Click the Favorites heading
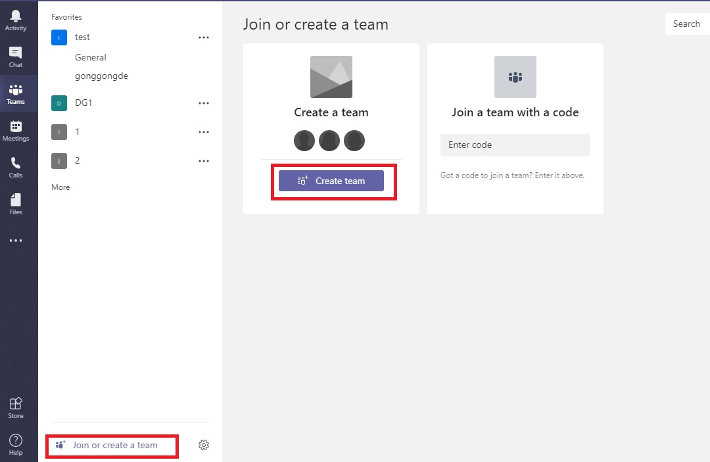The image size is (710, 462). point(66,17)
